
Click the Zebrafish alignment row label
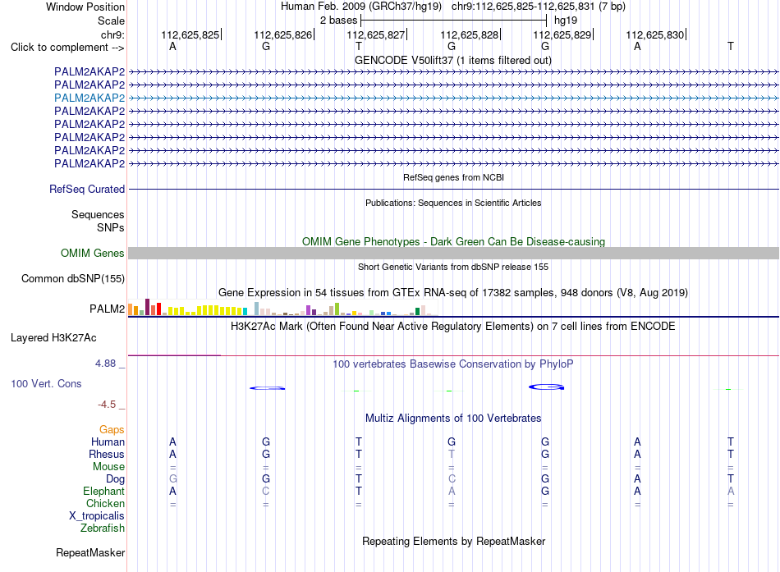[x=103, y=529]
